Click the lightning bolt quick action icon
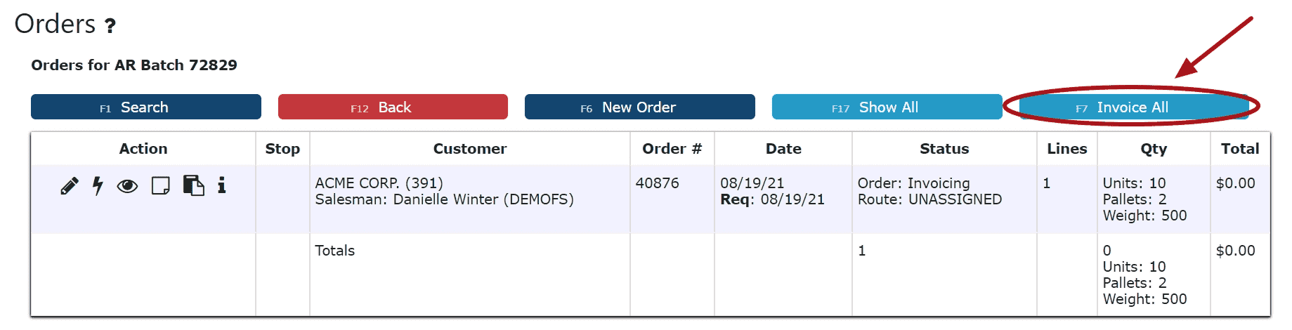The image size is (1292, 330). click(98, 185)
